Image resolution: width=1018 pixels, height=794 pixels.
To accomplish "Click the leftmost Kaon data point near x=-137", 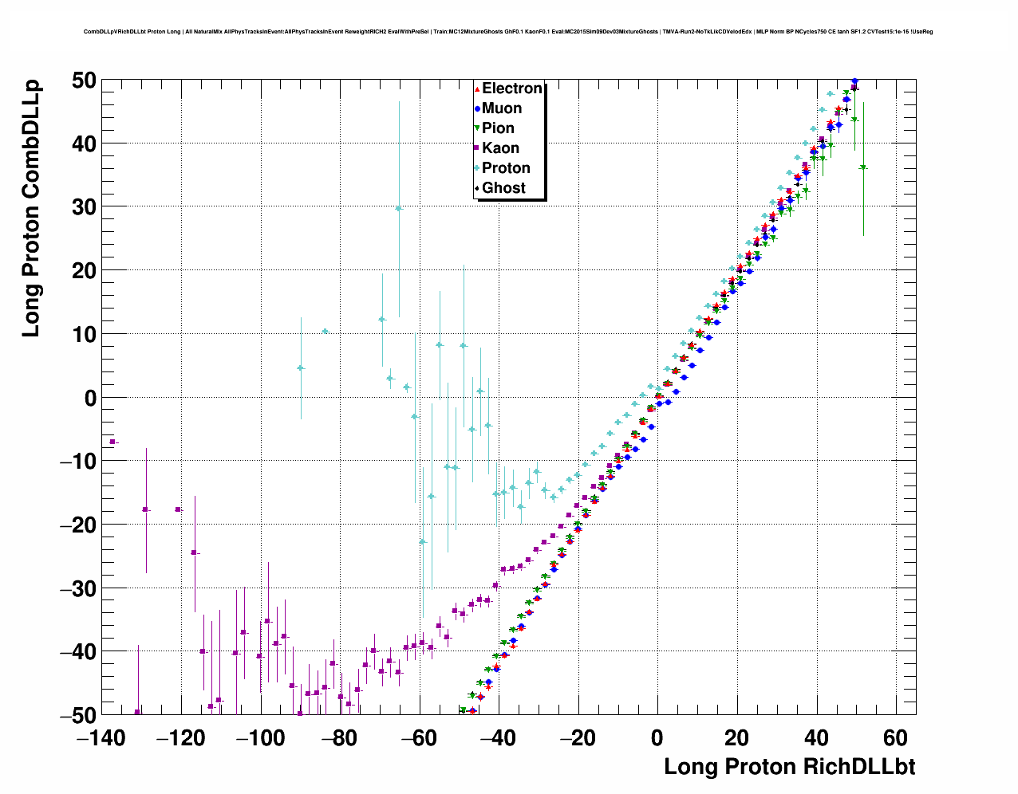I will [x=112, y=442].
